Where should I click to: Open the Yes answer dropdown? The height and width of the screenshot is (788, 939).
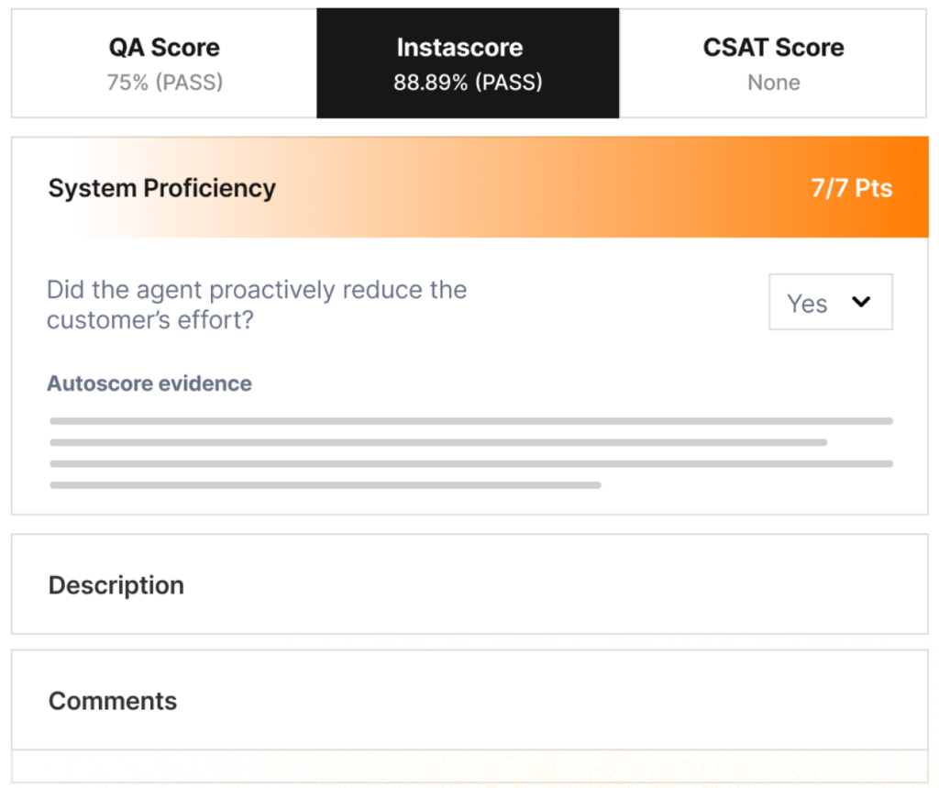pos(807,303)
